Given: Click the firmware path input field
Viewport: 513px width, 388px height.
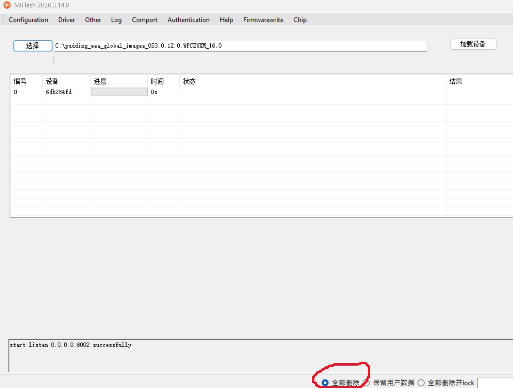Looking at the screenshot, I should tap(240, 46).
